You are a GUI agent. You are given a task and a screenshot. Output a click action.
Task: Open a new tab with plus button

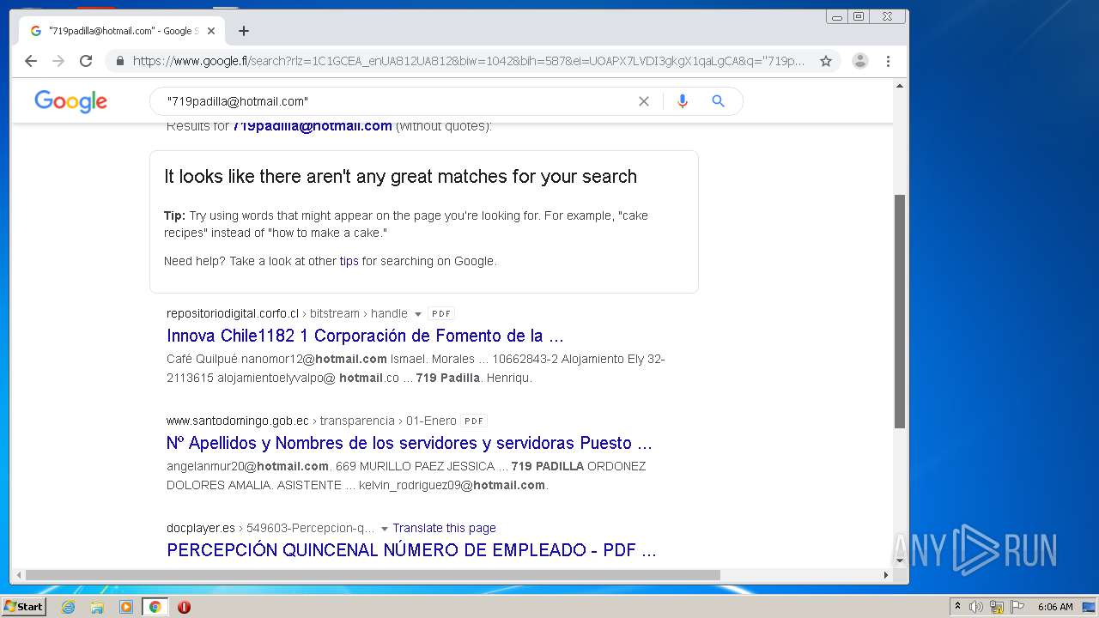coord(244,31)
